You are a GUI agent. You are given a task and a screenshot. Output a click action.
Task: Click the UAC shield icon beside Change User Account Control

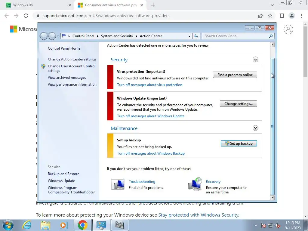tap(43, 66)
